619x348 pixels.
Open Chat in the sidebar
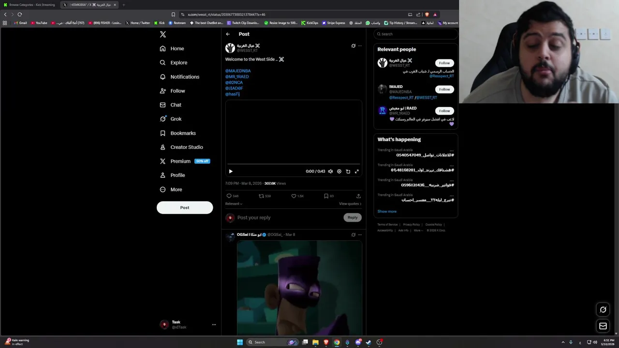[x=171, y=105]
